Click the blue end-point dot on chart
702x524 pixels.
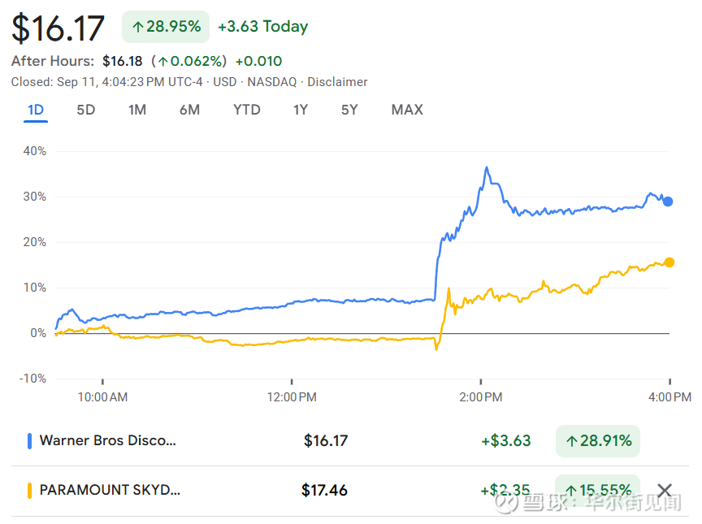point(668,201)
